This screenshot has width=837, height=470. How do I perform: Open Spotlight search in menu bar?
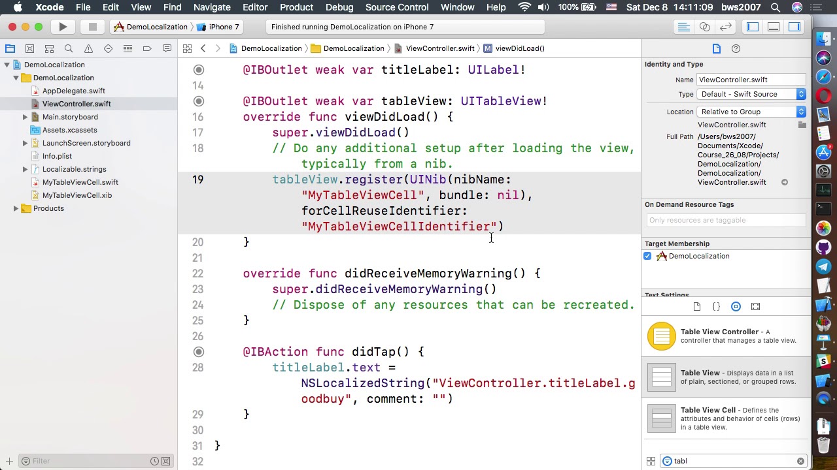[x=776, y=7]
